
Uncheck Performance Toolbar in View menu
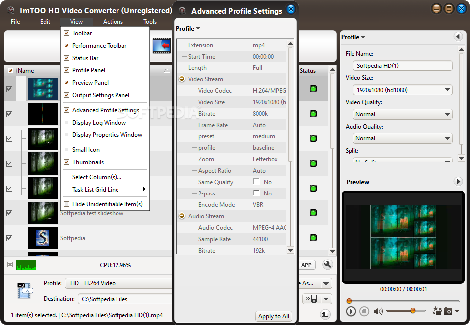105,45
